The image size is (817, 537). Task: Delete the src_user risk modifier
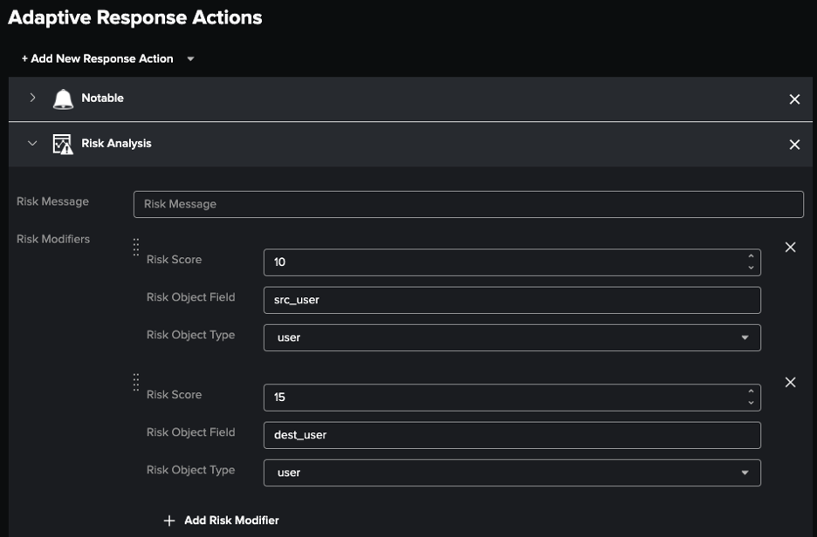790,248
